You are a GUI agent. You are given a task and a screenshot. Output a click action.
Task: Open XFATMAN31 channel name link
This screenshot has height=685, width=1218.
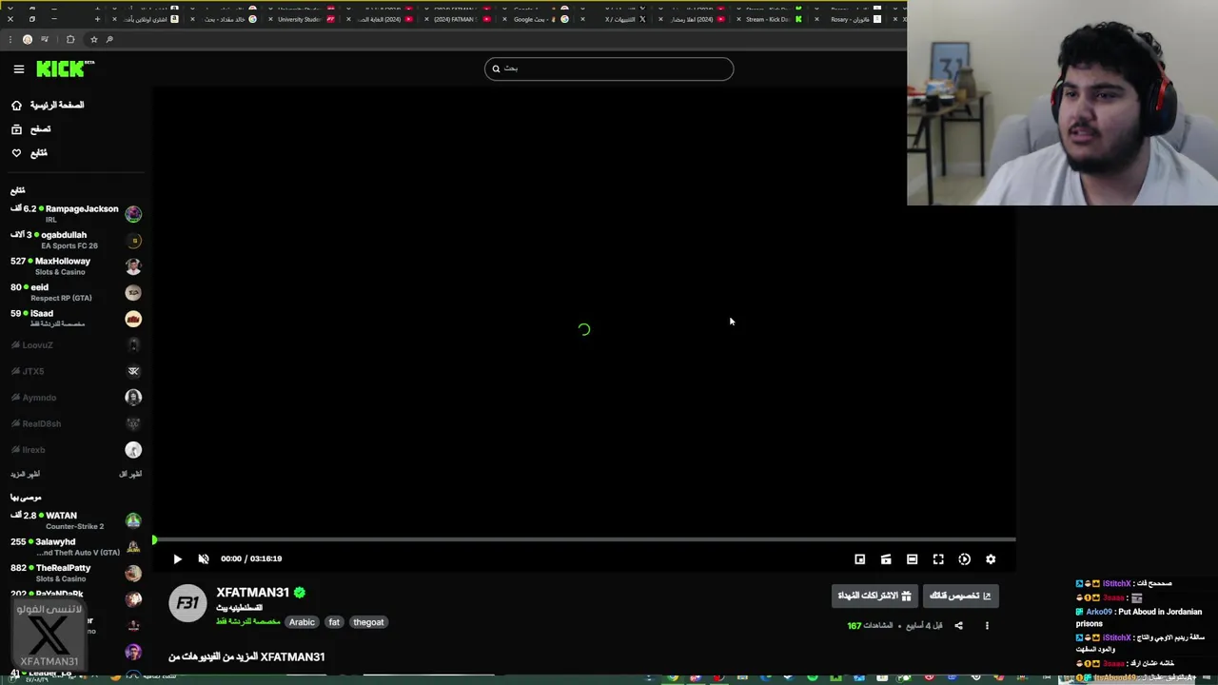252,593
